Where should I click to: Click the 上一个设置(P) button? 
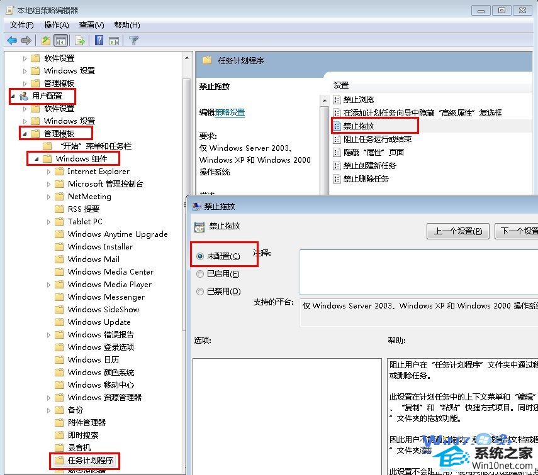tap(457, 231)
